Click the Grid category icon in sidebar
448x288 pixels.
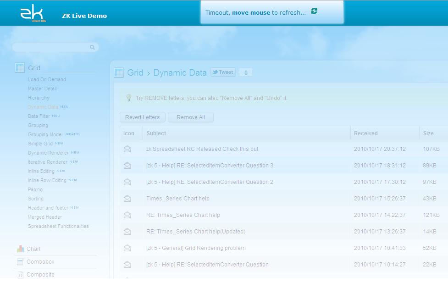click(20, 68)
